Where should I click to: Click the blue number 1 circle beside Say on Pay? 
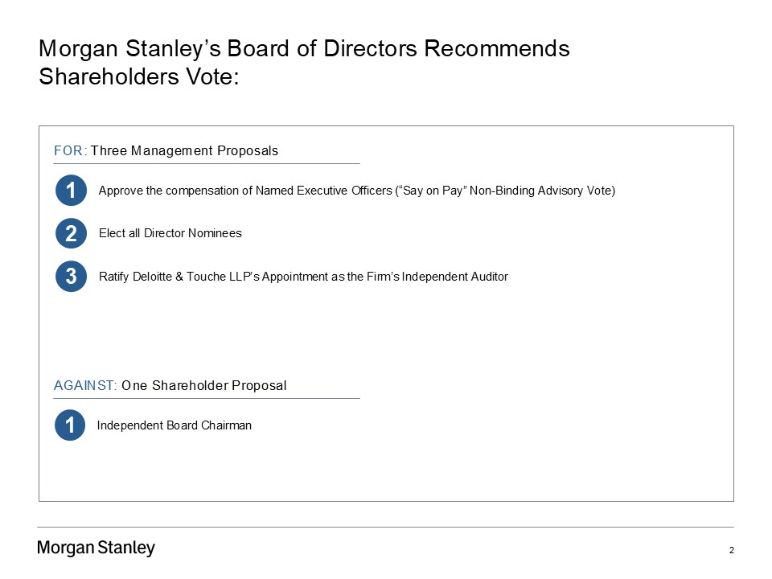(x=71, y=191)
